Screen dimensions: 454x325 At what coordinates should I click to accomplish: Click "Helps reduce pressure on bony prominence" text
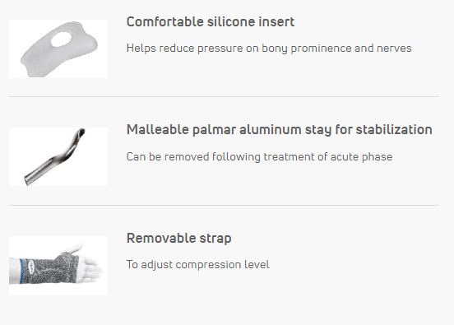coord(206,48)
